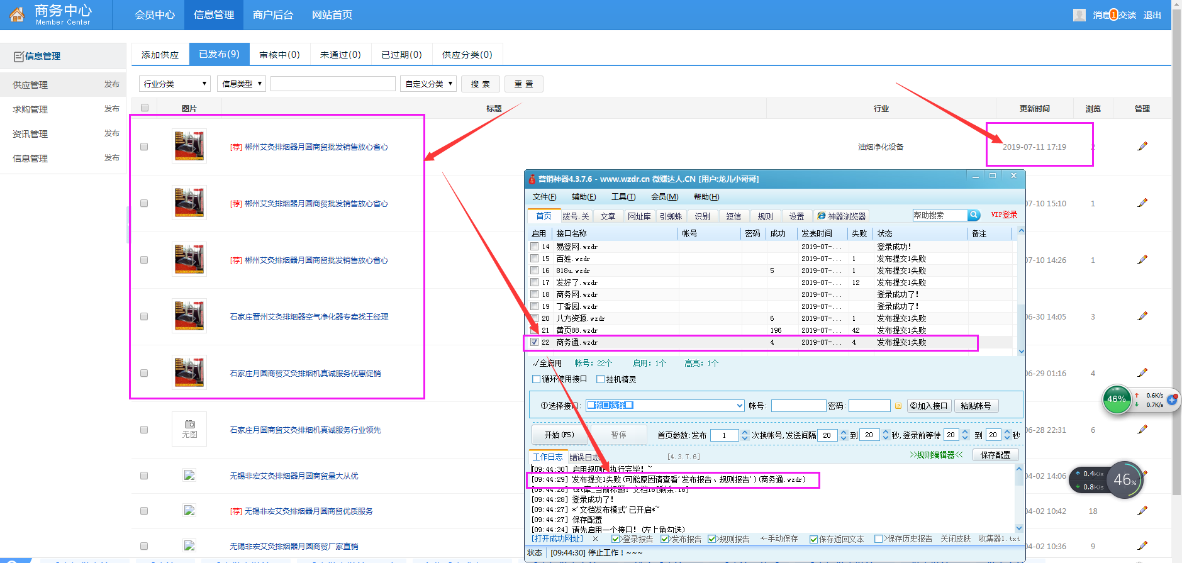This screenshot has height=563, width=1182.
Task: Click the interface list scroll down arrow
Action: click(1021, 351)
